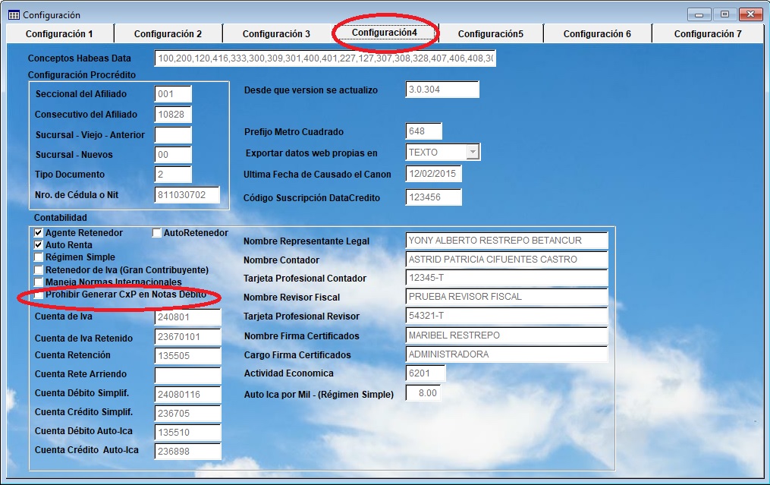Image resolution: width=770 pixels, height=485 pixels.
Task: Enable the Régimen Simple checkbox
Action: (38, 257)
